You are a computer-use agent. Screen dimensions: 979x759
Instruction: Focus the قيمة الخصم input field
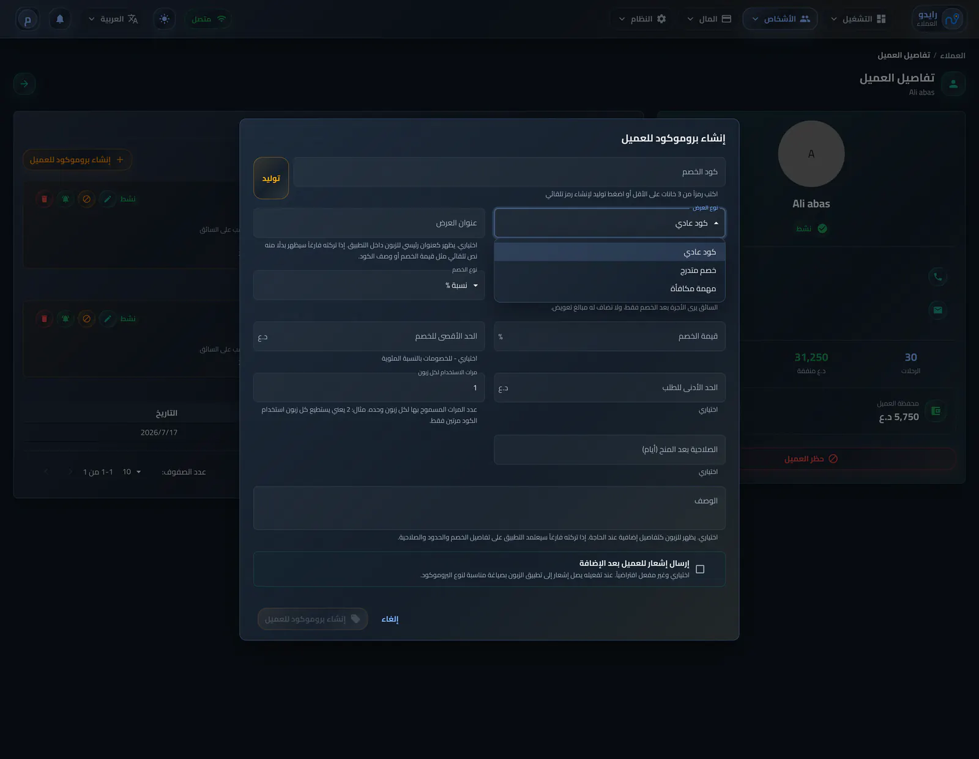pos(609,336)
